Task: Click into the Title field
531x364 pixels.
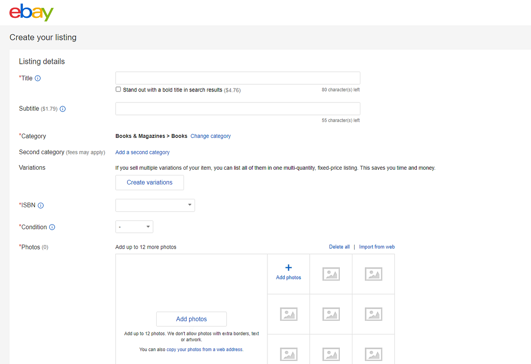Action: [x=238, y=78]
